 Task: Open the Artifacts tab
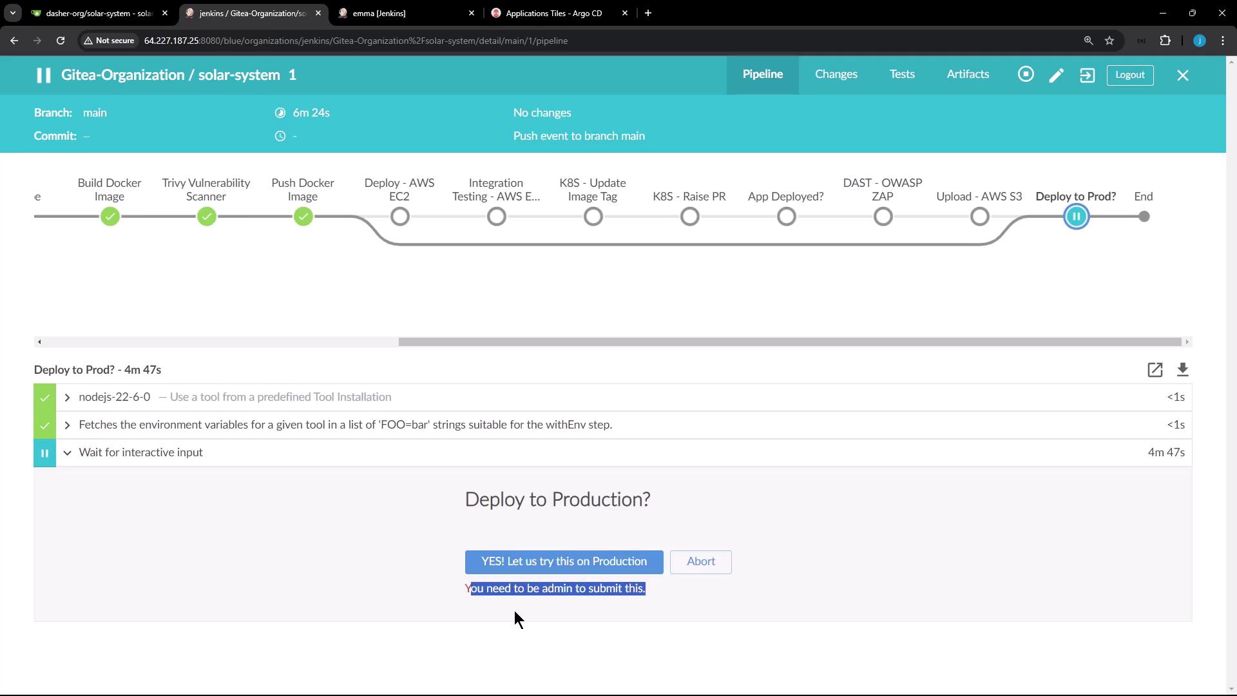point(968,75)
